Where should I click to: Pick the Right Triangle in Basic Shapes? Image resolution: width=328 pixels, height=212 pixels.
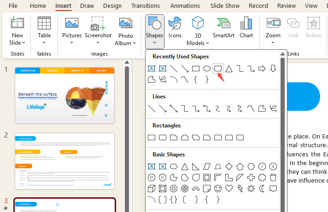coord(196,166)
